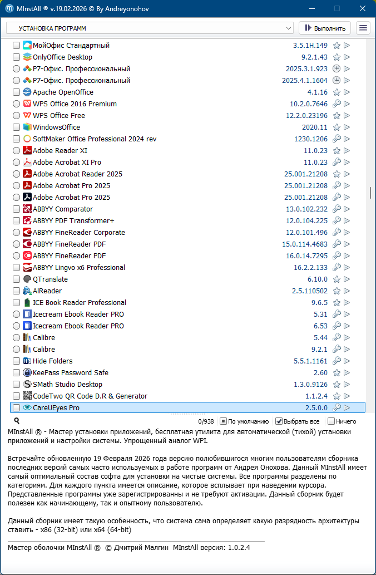The width and height of the screenshot is (376, 575).
Task: Tick the МойОфис Стандартный checkbox
Action: (16, 46)
